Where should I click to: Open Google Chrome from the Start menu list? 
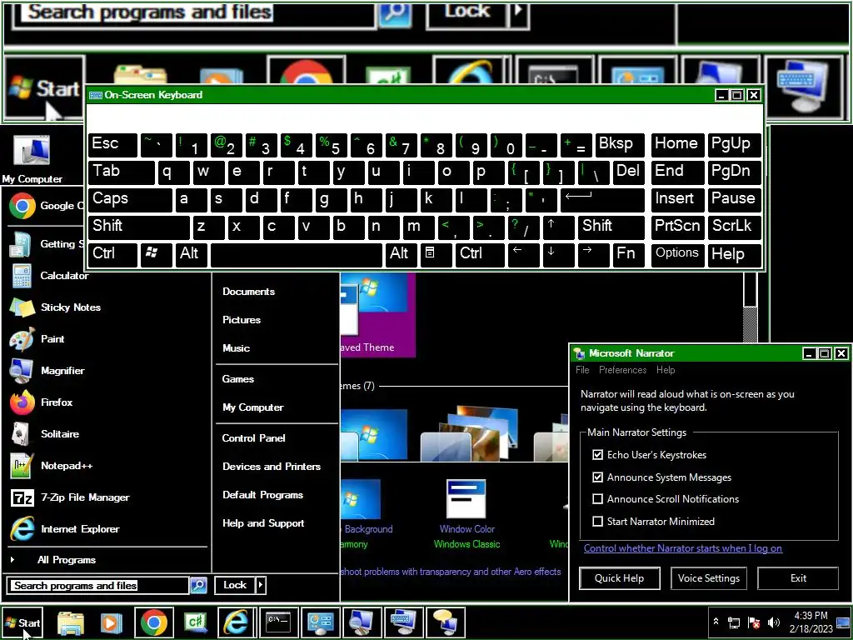[x=47, y=206]
